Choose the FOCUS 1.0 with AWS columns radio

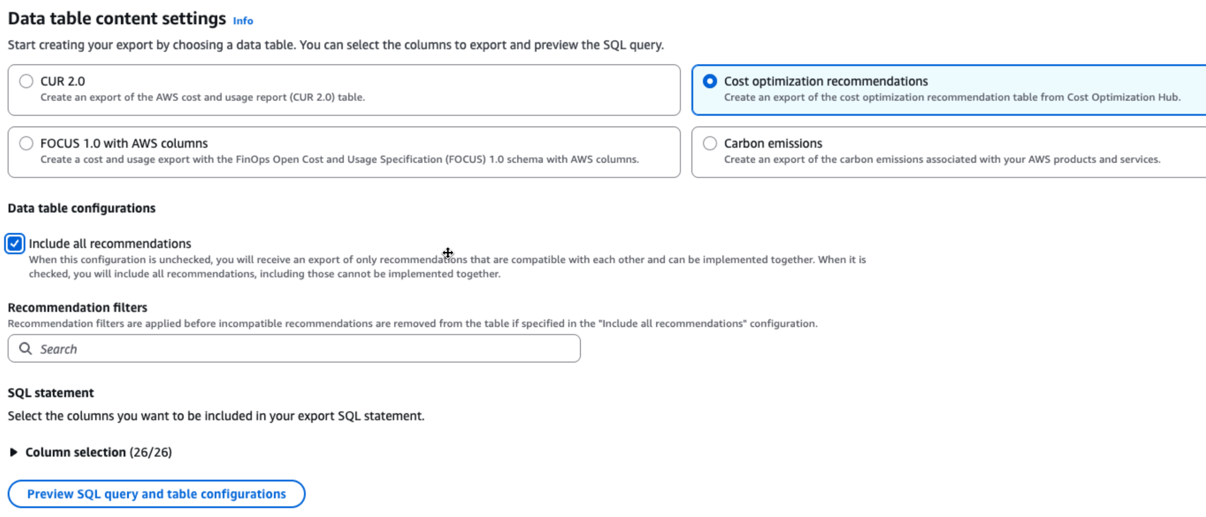click(x=26, y=143)
